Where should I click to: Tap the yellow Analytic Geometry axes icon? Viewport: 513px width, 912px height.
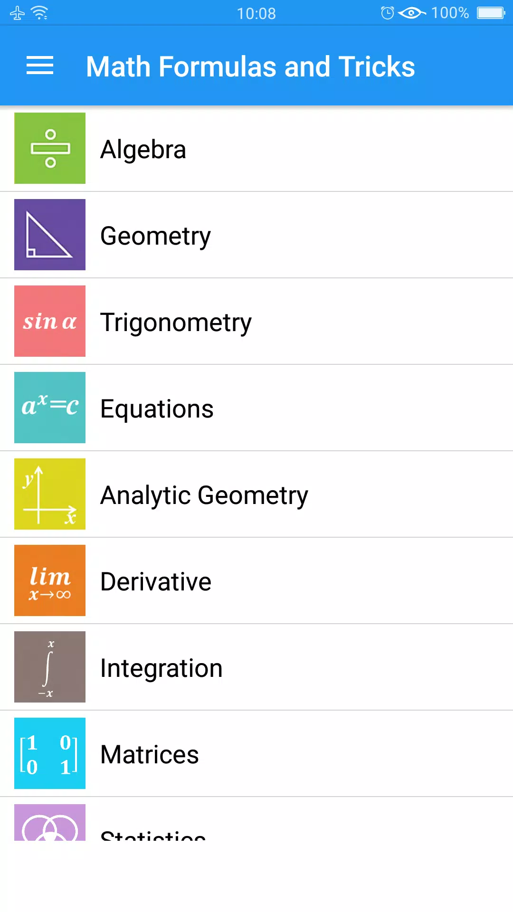point(50,494)
